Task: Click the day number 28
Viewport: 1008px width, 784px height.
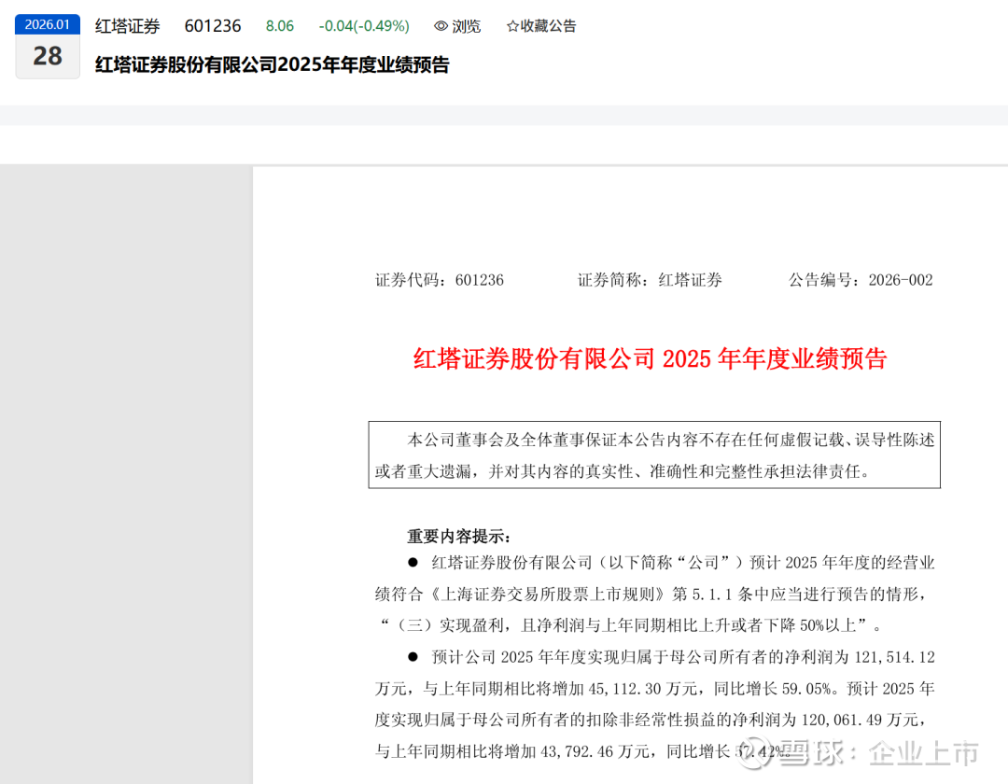Action: pyautogui.click(x=48, y=56)
